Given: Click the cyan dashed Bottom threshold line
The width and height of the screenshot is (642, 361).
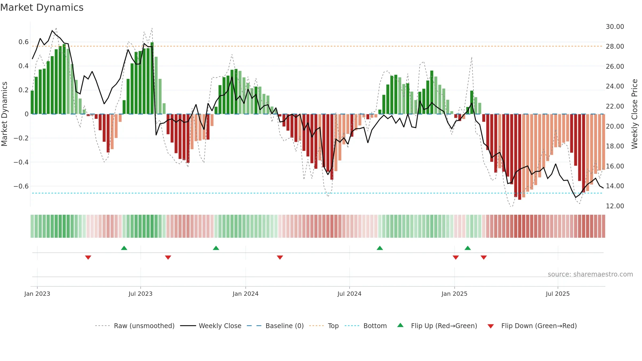Looking at the screenshot, I should [x=317, y=193].
